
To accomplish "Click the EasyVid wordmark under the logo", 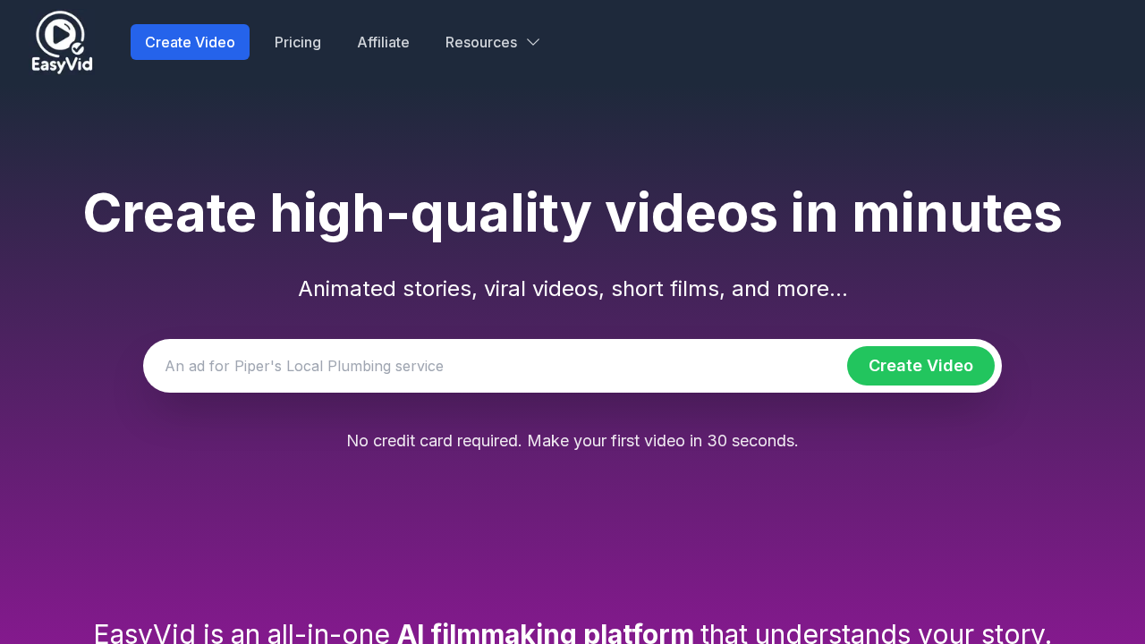I will pyautogui.click(x=62, y=64).
